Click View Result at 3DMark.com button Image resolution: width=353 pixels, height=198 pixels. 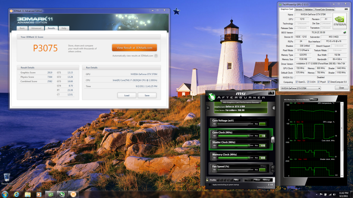(x=134, y=48)
